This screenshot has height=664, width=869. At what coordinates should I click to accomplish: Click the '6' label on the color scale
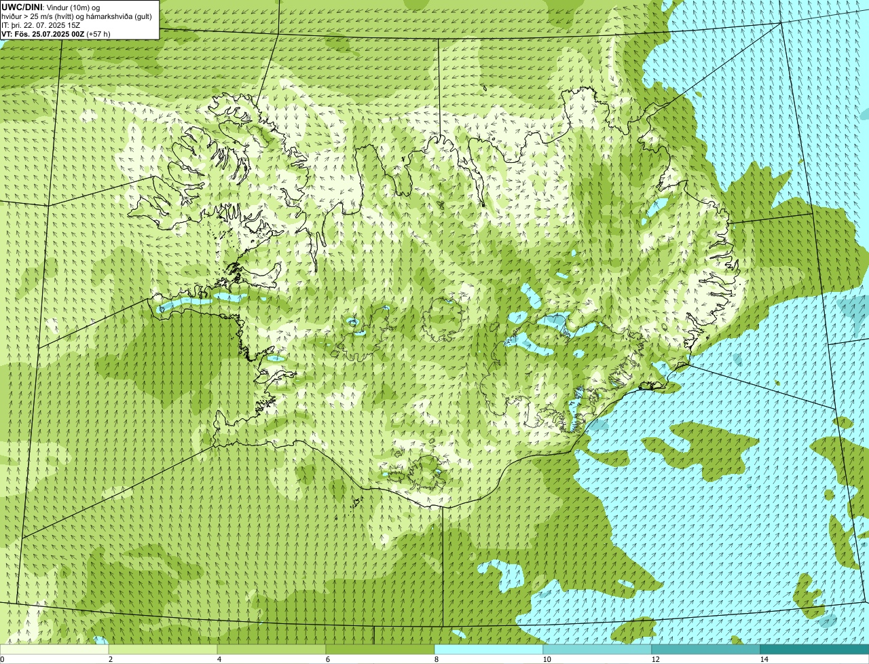[x=327, y=659]
